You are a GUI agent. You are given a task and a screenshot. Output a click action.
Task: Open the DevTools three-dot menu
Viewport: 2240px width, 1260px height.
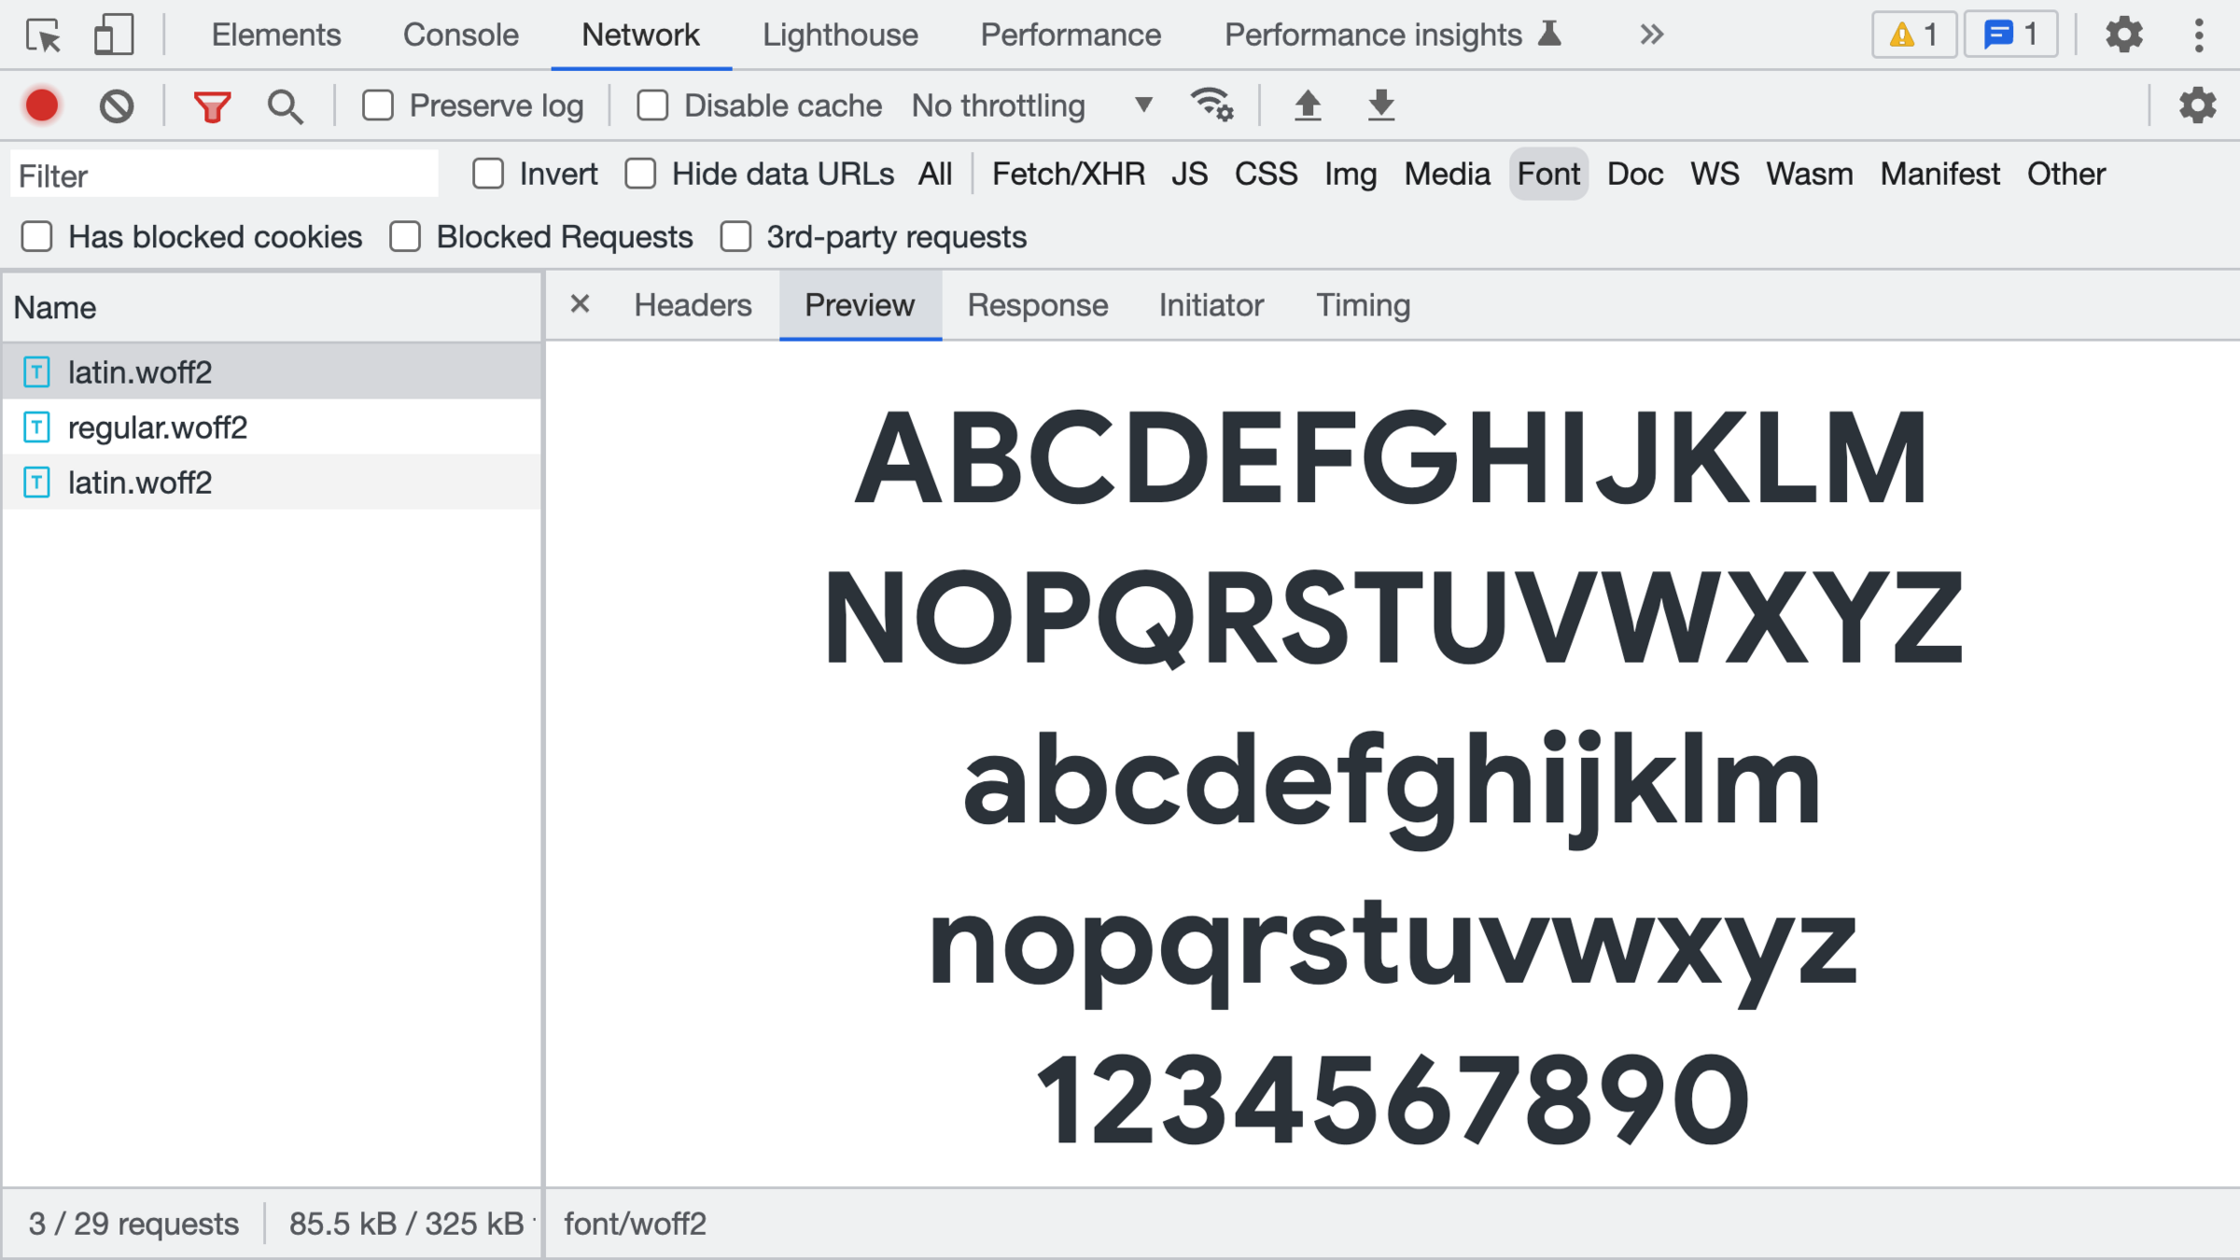coord(2199,35)
